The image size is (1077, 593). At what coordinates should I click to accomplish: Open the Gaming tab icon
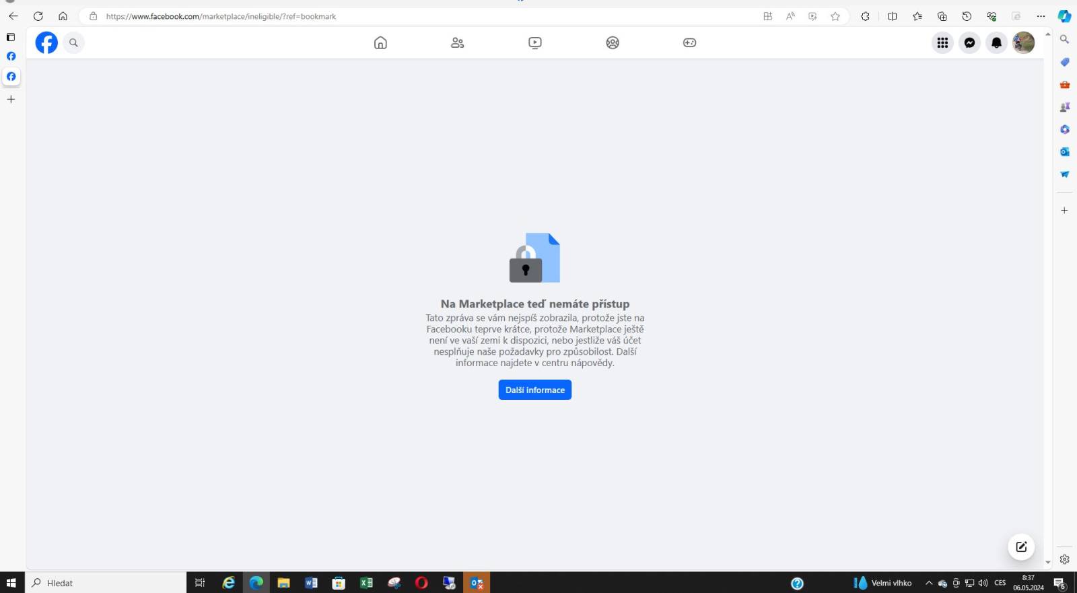coord(690,42)
